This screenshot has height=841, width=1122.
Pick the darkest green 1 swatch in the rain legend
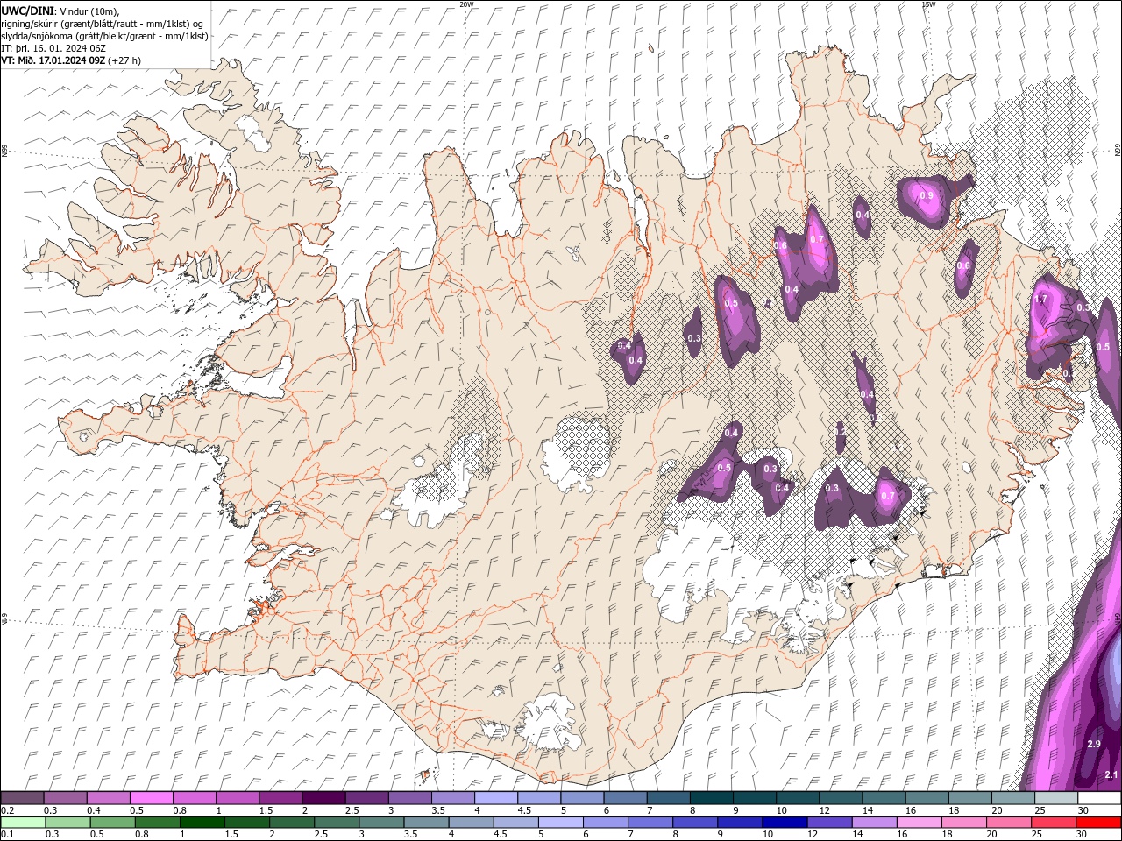pos(202,822)
